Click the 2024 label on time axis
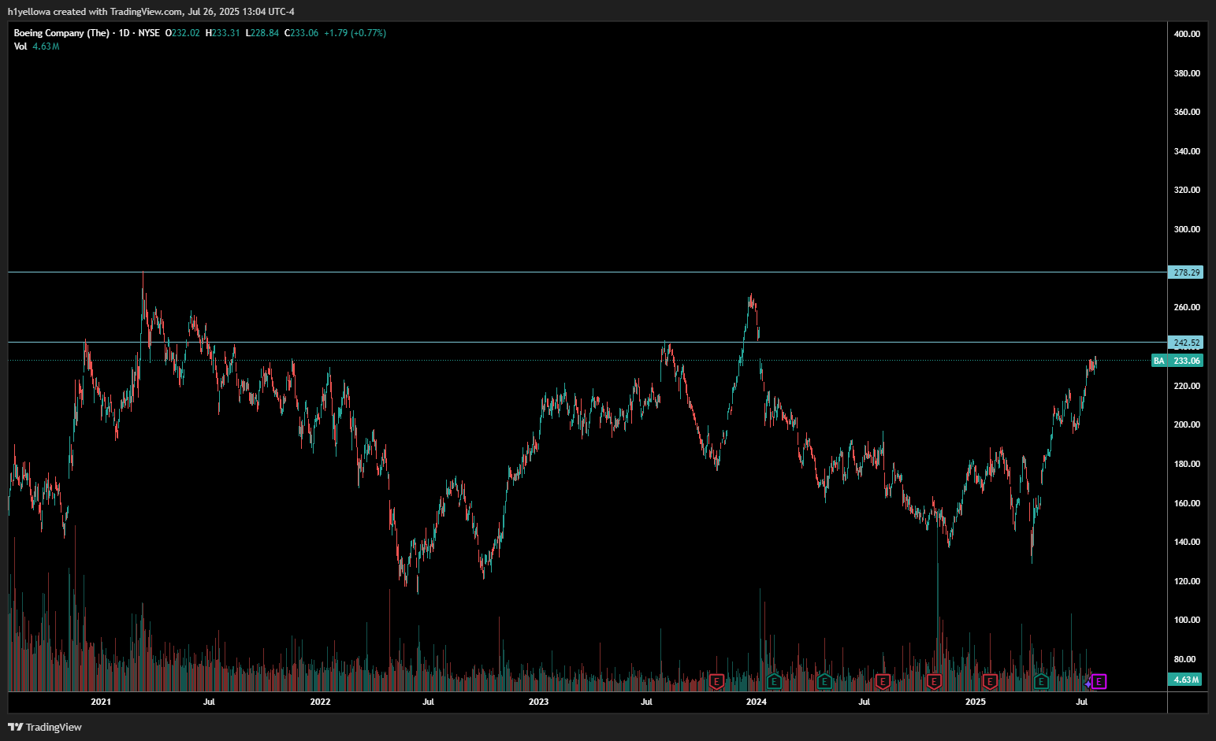Screen dimensions: 1216x741 [x=756, y=702]
